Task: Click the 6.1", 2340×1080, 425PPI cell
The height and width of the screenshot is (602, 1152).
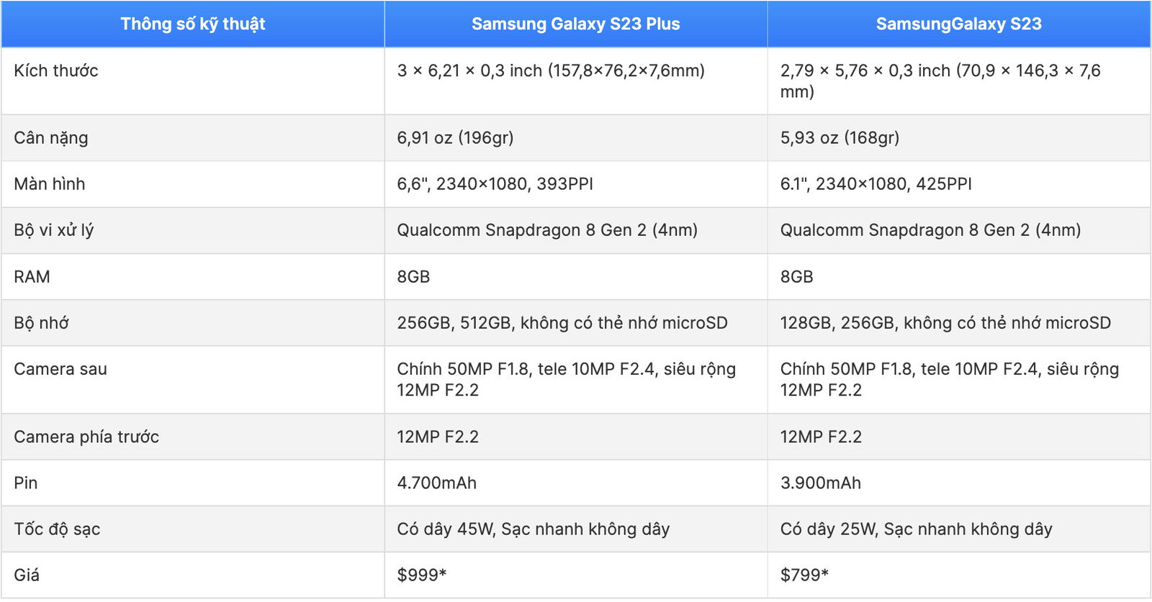Action: point(958,184)
